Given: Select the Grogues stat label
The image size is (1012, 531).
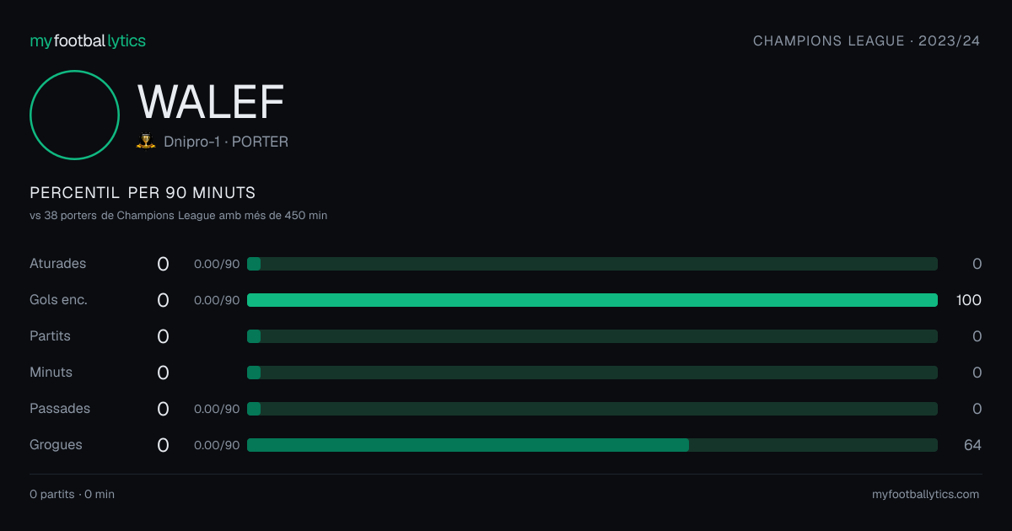Looking at the screenshot, I should (x=56, y=445).
